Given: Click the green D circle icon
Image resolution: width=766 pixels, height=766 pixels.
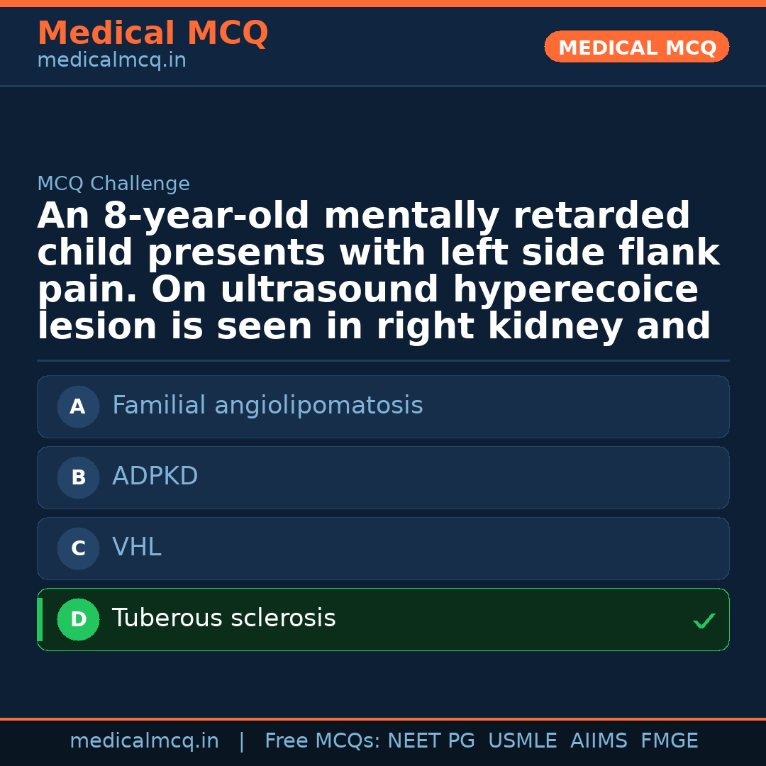Looking at the screenshot, I should [x=78, y=619].
